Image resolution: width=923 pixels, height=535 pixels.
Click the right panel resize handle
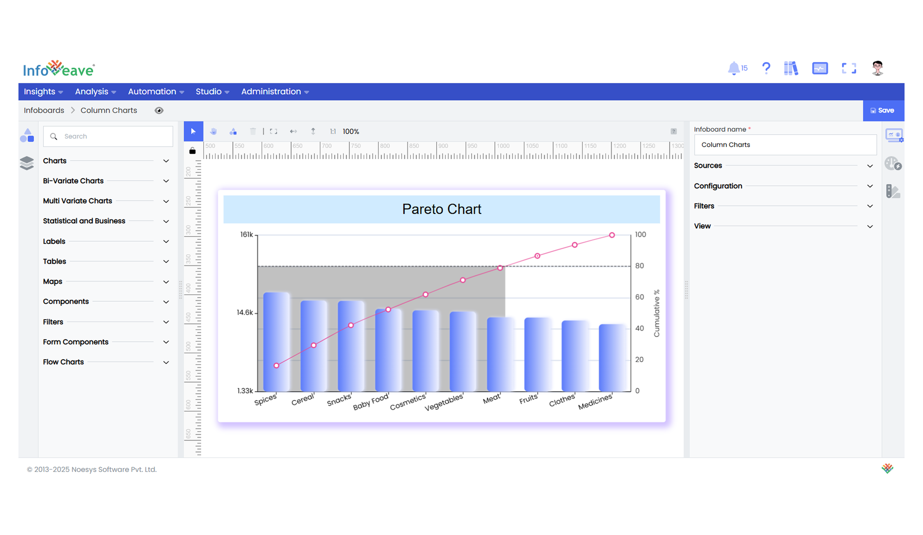686,290
